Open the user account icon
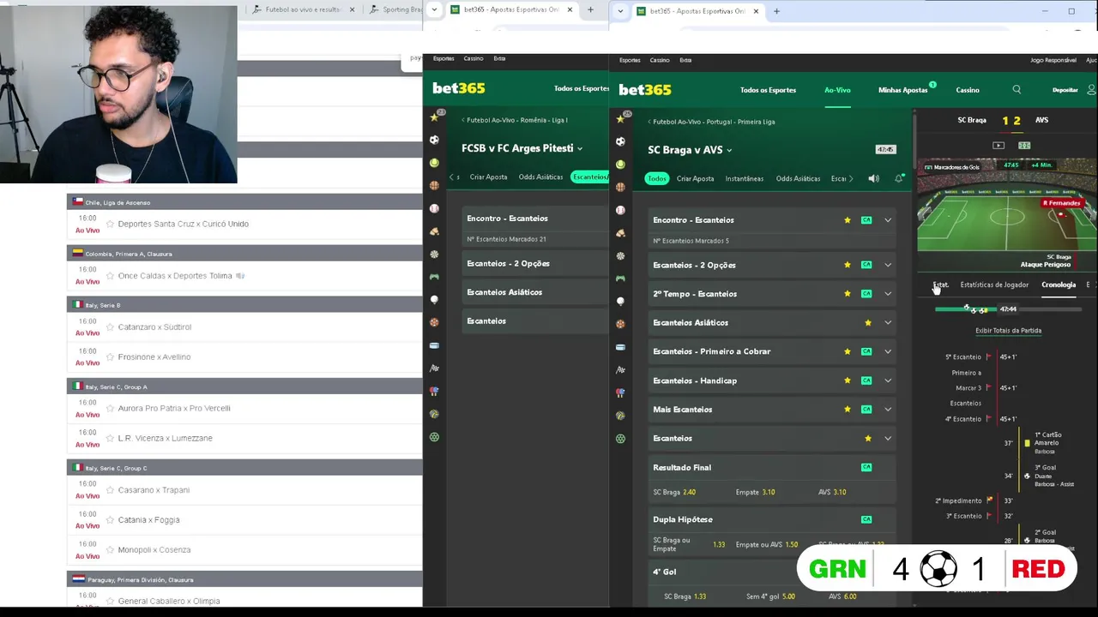 (1091, 89)
